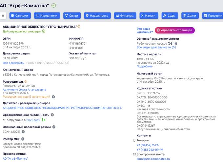Open help icon beside Руководитель еще 5 организаций

[53, 97]
